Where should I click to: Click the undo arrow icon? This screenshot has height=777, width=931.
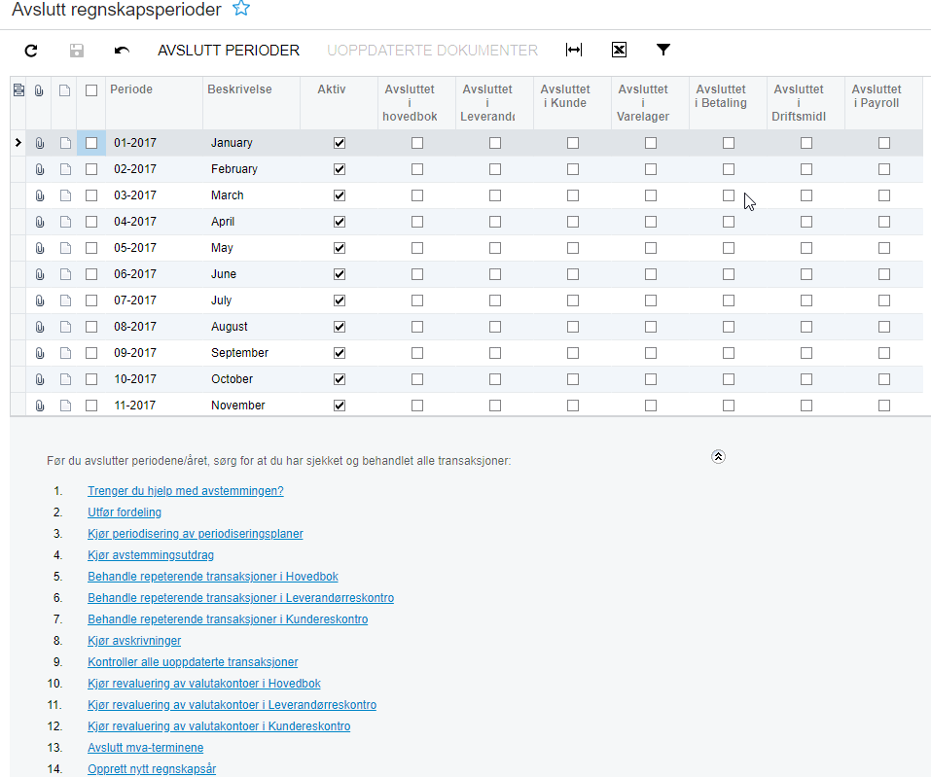122,51
